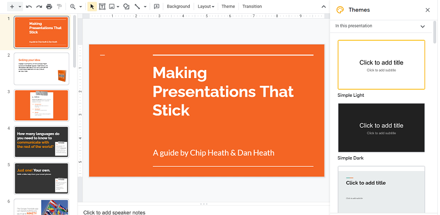Screen dimensions: 440x215
Task: Click the 'Simple Dark' theme label
Action: pyautogui.click(x=350, y=158)
